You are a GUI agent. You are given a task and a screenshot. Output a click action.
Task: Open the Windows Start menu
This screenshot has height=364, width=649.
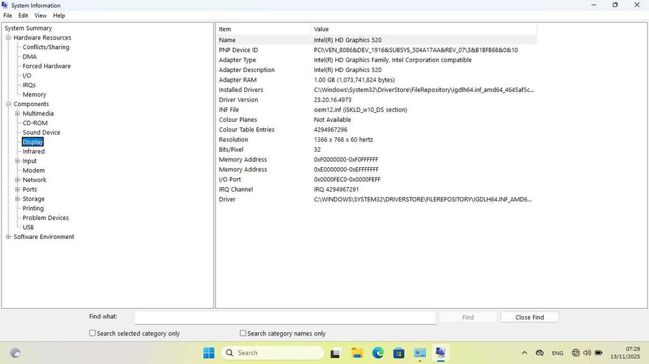[208, 353]
